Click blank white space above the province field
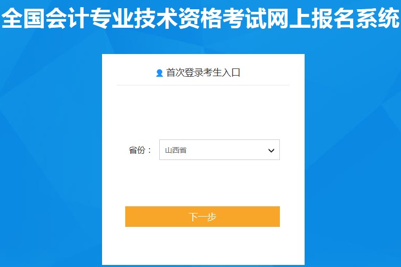The image size is (401, 267). click(x=203, y=112)
